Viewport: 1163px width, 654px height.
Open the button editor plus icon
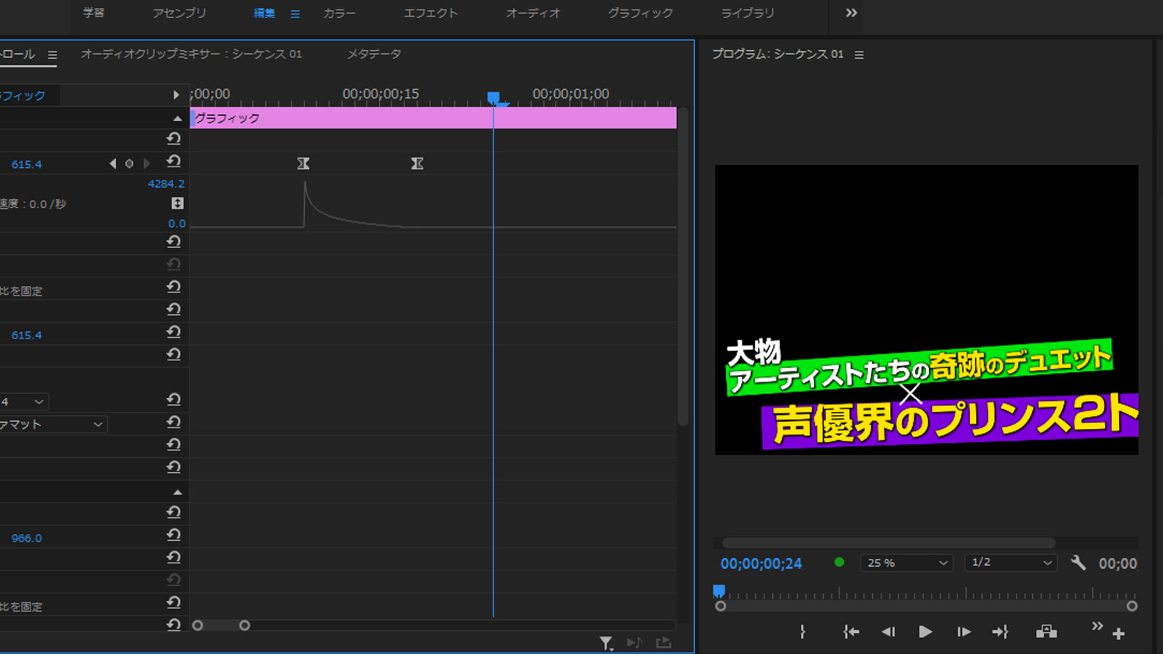point(1119,634)
